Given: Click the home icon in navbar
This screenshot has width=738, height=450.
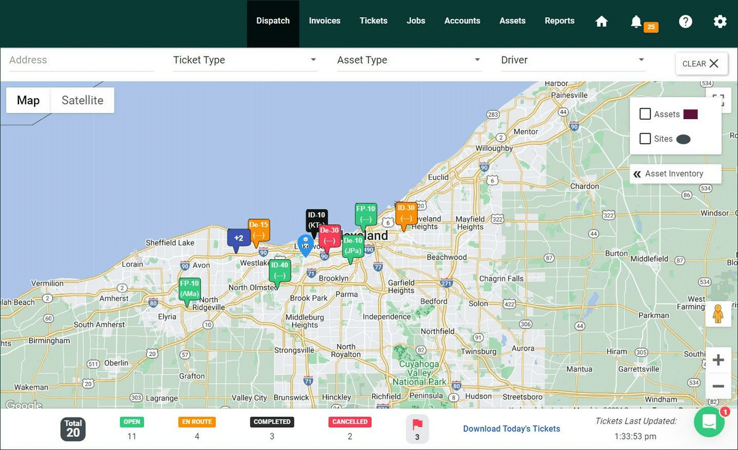Looking at the screenshot, I should tap(601, 21).
